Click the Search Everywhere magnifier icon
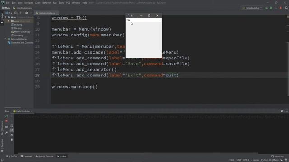The width and height of the screenshot is (289, 162). tap(286, 8)
